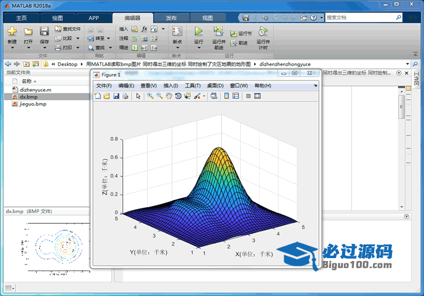
Task: Open the dropdown under 保存
Action: click(x=44, y=48)
